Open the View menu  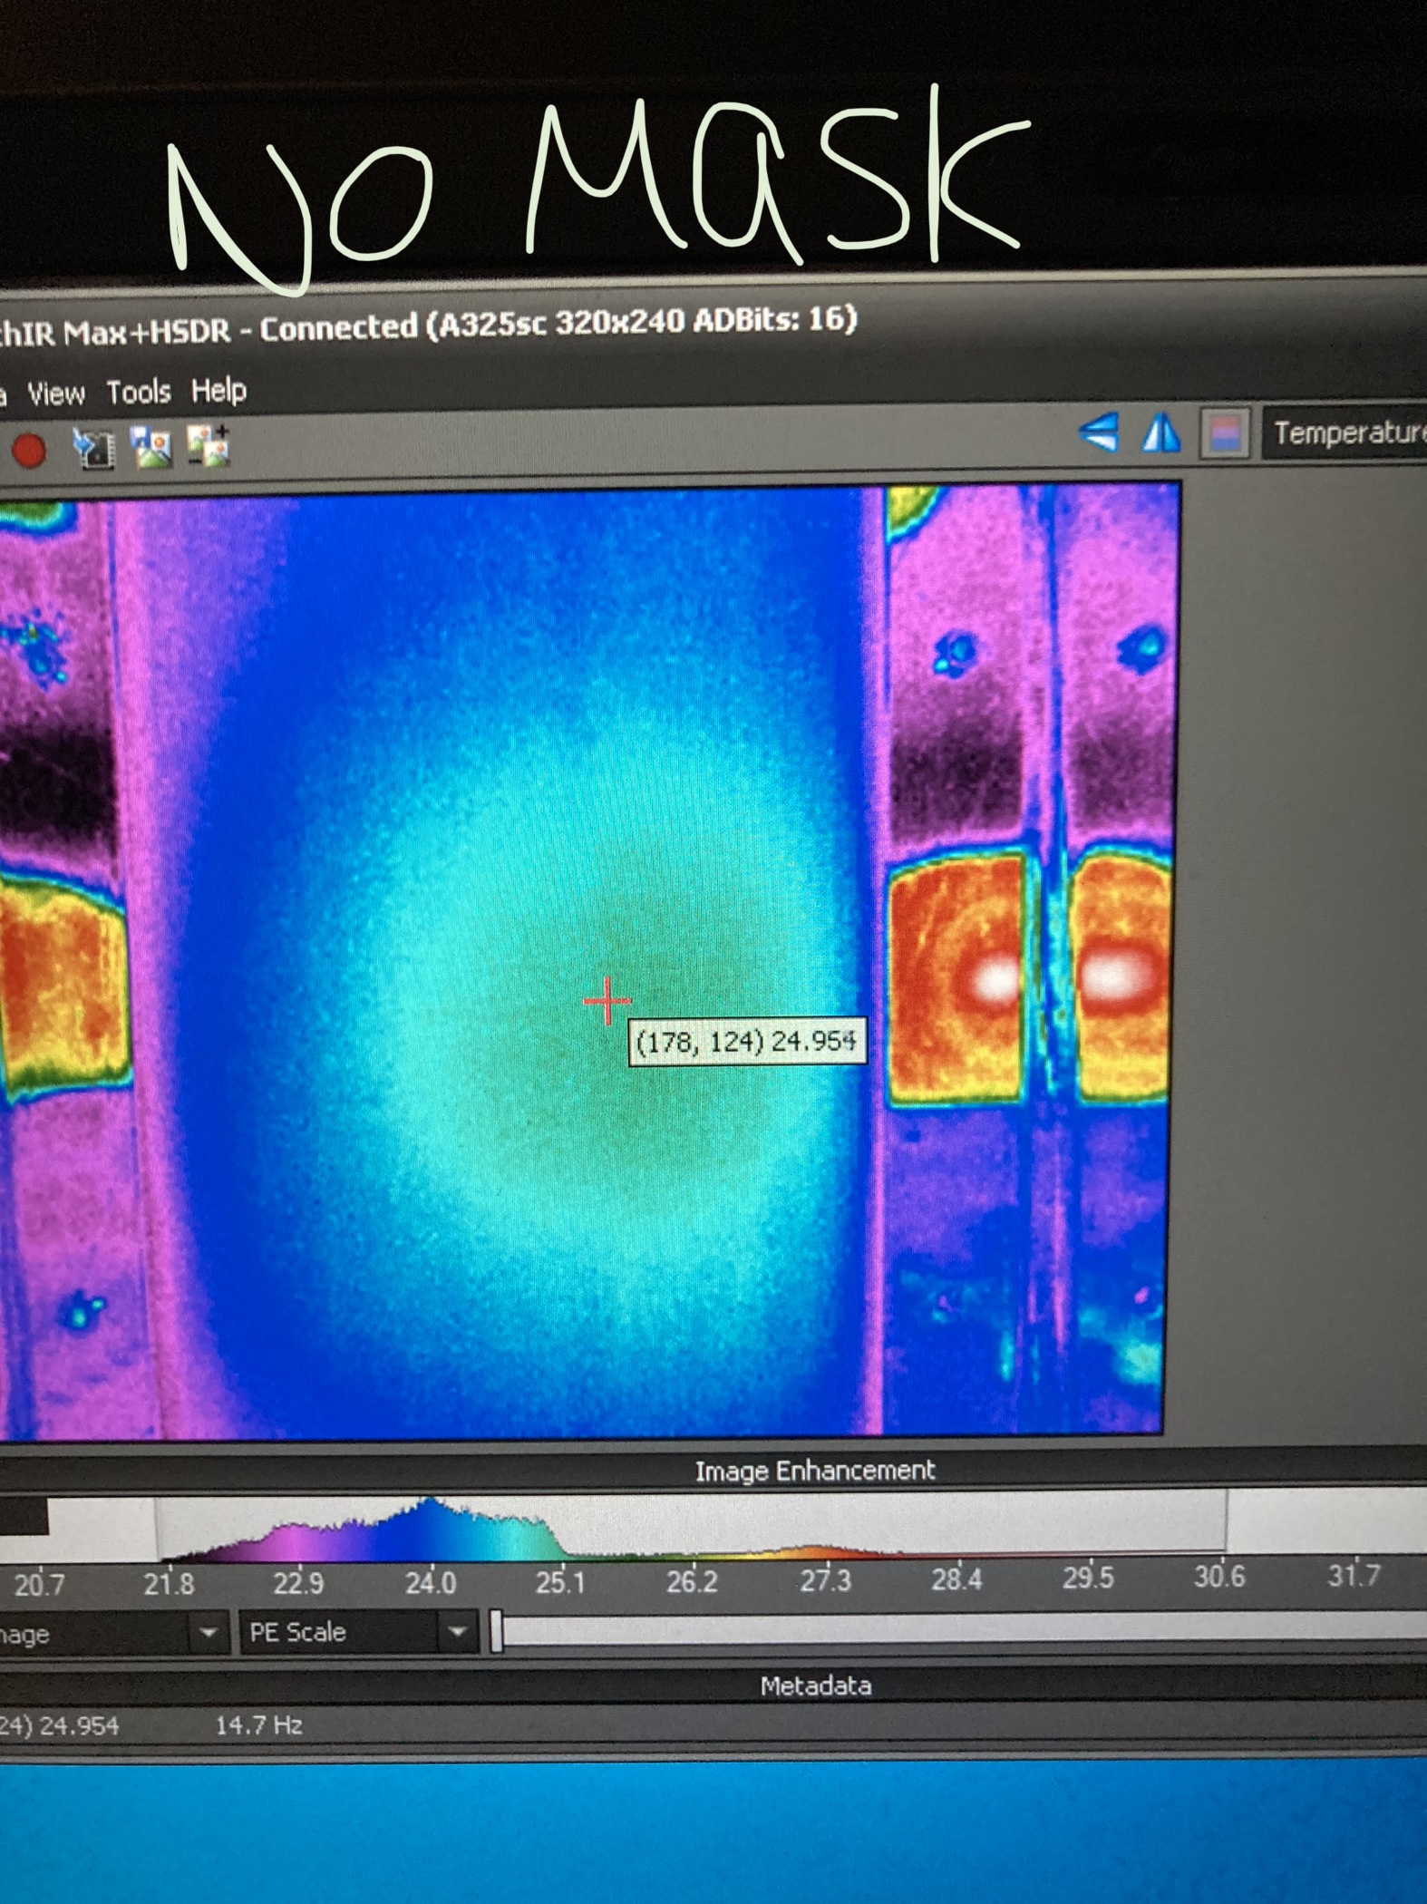pos(56,393)
